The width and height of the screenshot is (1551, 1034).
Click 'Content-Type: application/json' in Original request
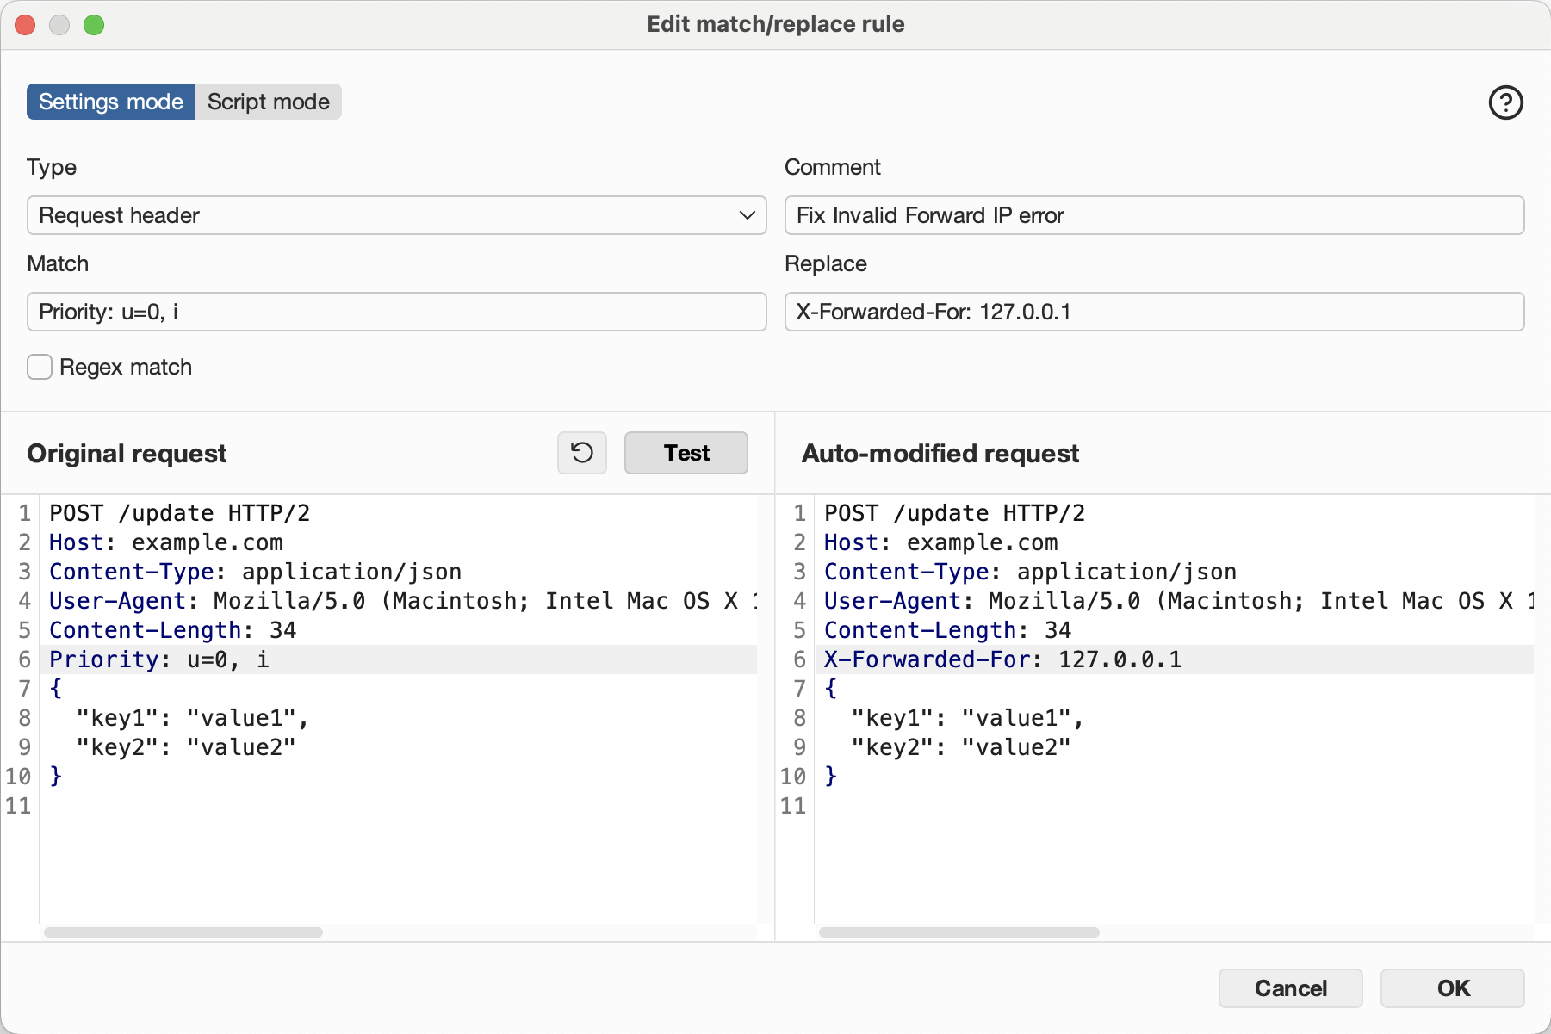coord(256,572)
